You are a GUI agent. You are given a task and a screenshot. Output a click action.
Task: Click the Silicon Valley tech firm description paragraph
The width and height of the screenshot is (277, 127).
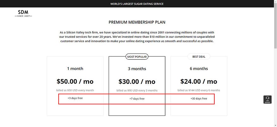click(137, 37)
